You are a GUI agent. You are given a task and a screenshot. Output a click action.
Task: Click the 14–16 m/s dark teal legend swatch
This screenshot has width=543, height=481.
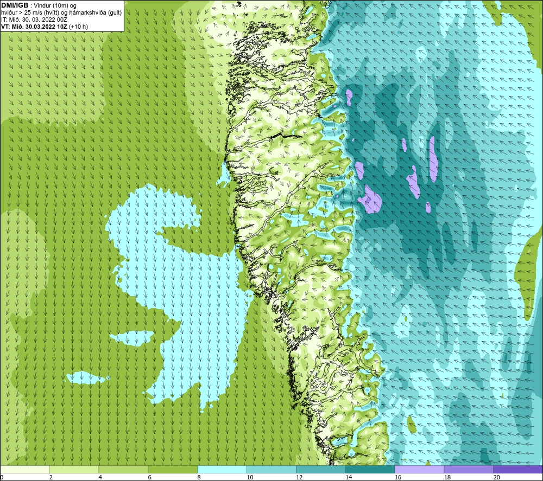click(x=370, y=469)
